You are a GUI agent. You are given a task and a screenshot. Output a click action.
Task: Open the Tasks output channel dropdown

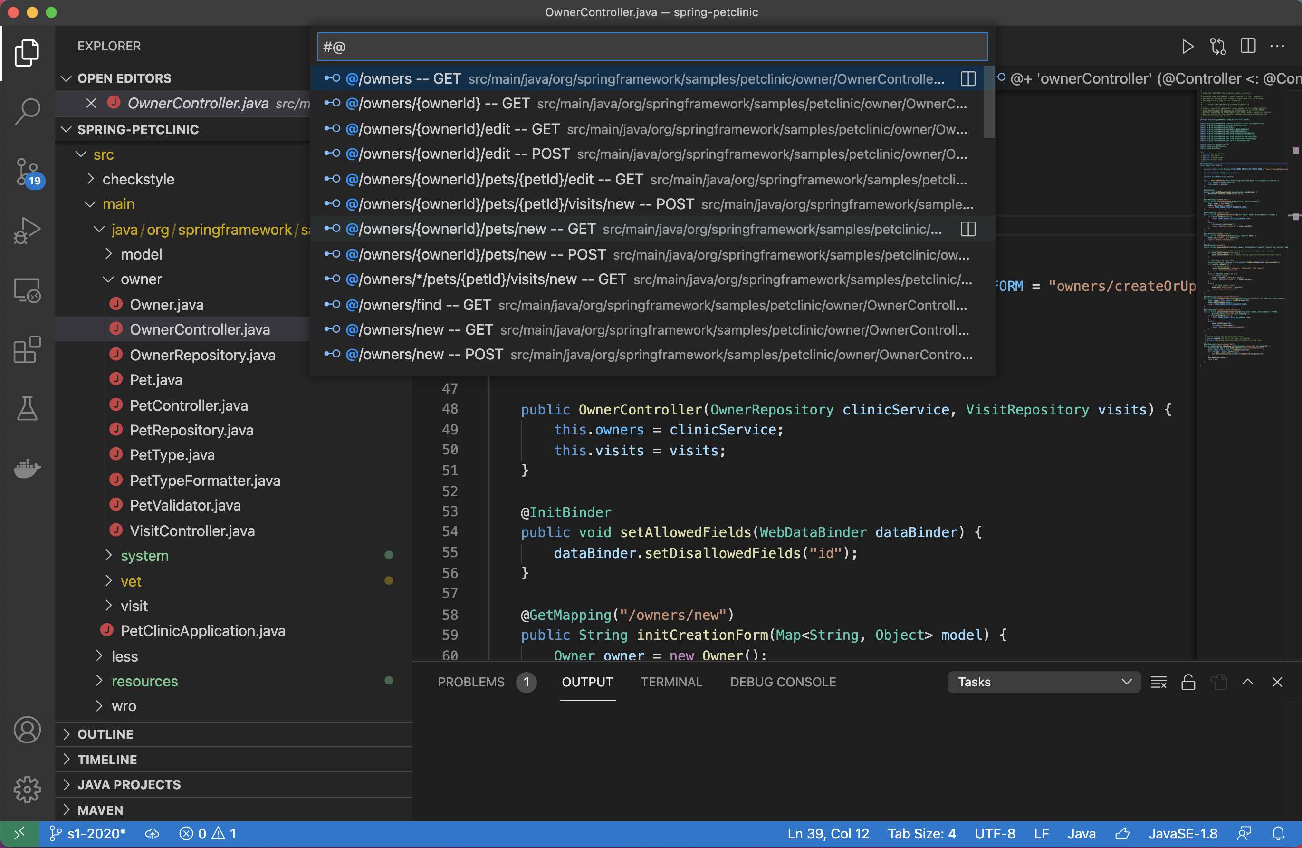pyautogui.click(x=1044, y=682)
